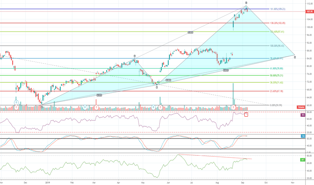Click the dividend D marker in mid-May
The width and height of the screenshot is (314, 185).
point(153,107)
